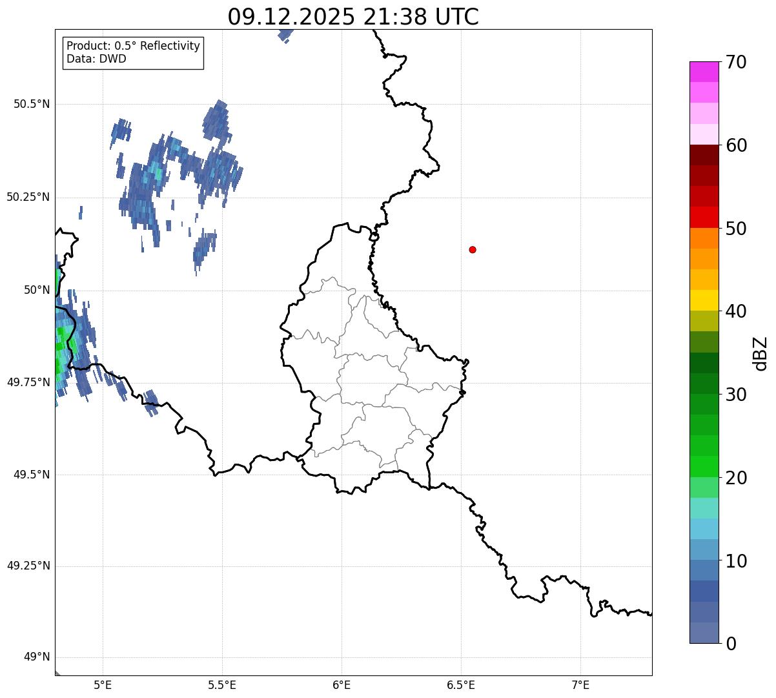The width and height of the screenshot is (776, 698).
Task: Click the title "09.12.2025 21:38 UTC"
Action: [x=353, y=17]
